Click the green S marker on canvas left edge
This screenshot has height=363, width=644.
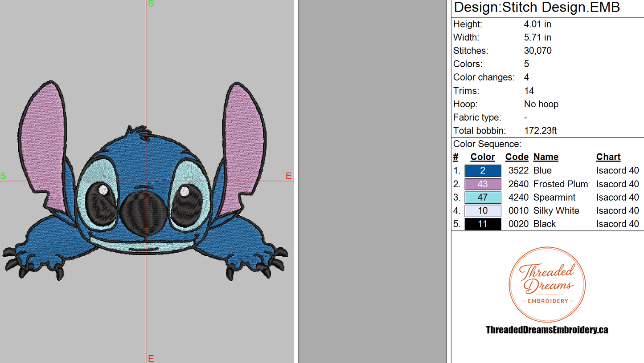3,176
